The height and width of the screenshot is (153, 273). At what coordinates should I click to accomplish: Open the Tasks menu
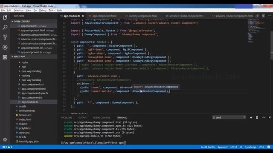click(x=52, y=10)
